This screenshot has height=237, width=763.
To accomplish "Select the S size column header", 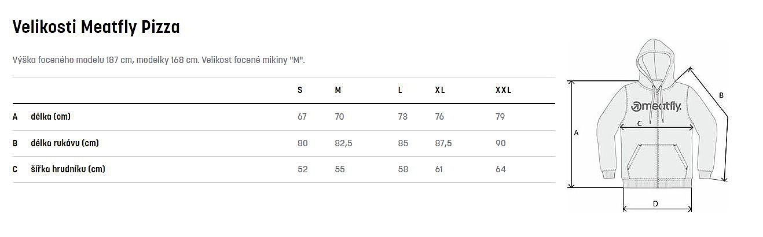I will coord(300,90).
